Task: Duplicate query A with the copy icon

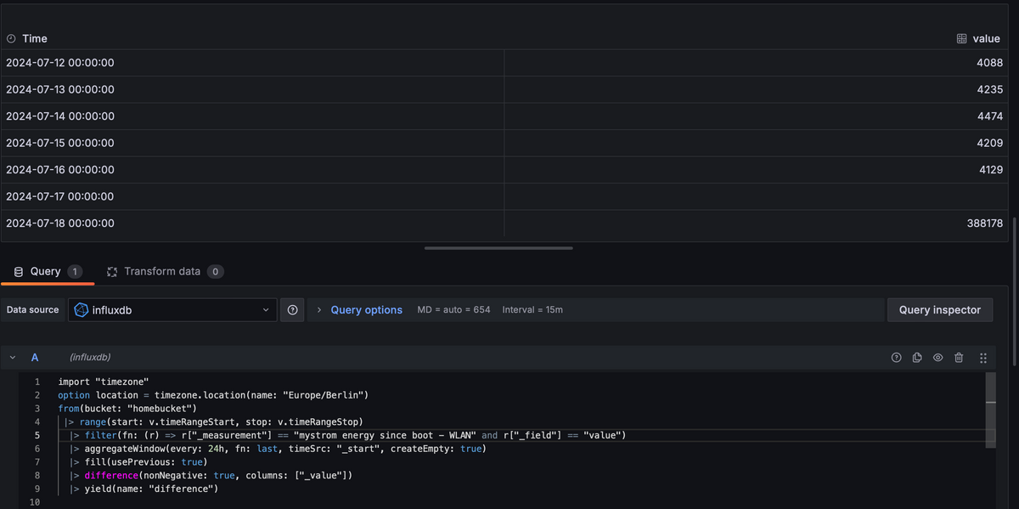Action: (x=917, y=358)
